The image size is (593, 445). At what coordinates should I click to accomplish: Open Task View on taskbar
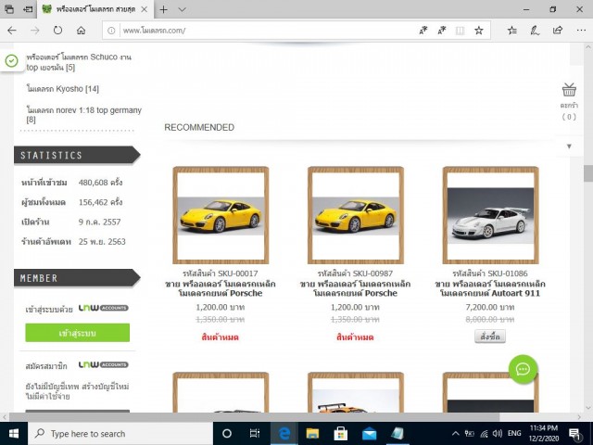point(255,434)
